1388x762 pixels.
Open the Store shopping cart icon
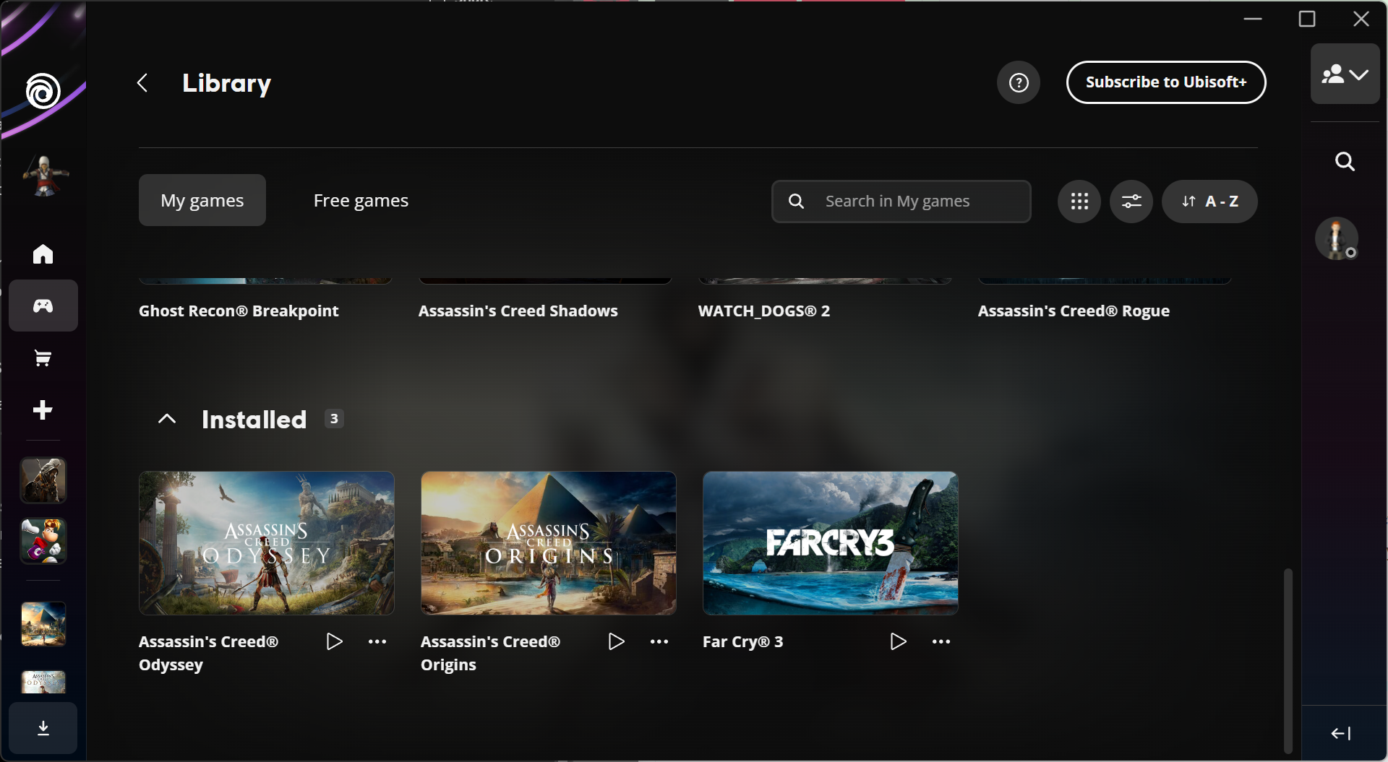(43, 358)
